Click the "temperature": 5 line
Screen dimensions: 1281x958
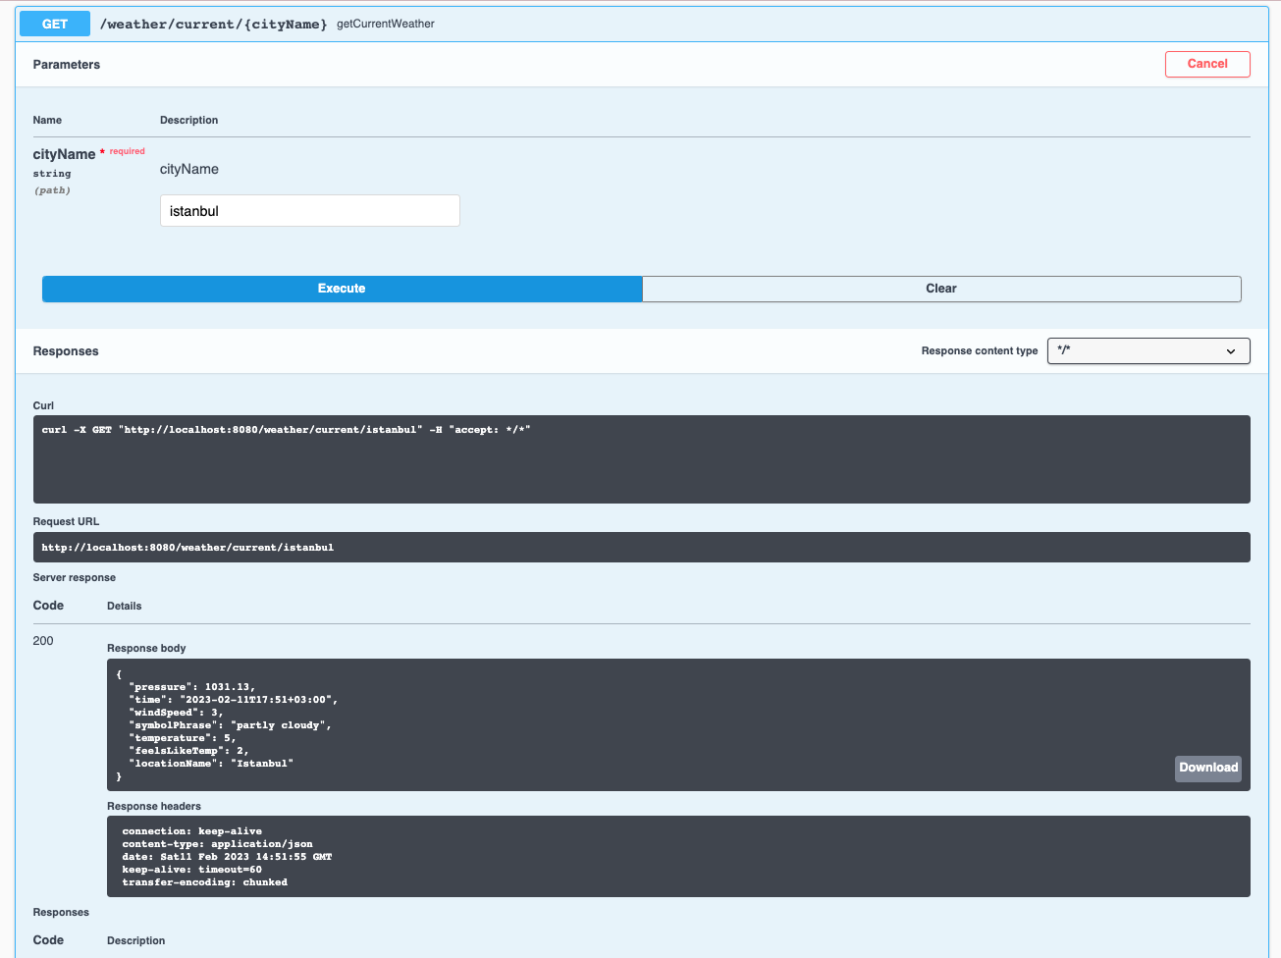(x=182, y=738)
